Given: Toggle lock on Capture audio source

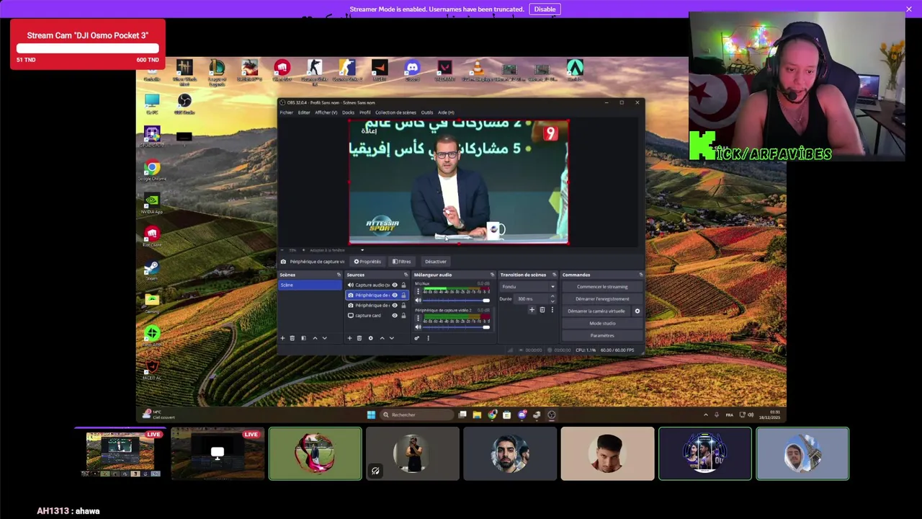Looking at the screenshot, I should coord(403,285).
